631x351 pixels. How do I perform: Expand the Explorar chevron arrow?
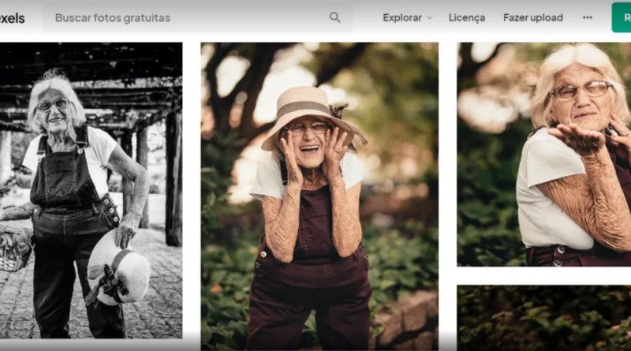point(430,17)
